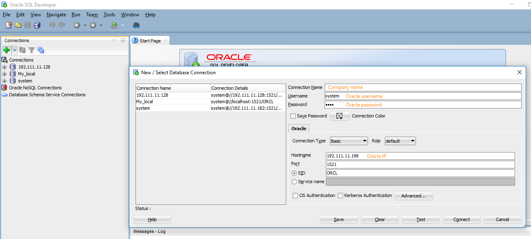This screenshot has height=239, width=531.
Task: Open the Connection Type dropdown
Action: coord(349,141)
